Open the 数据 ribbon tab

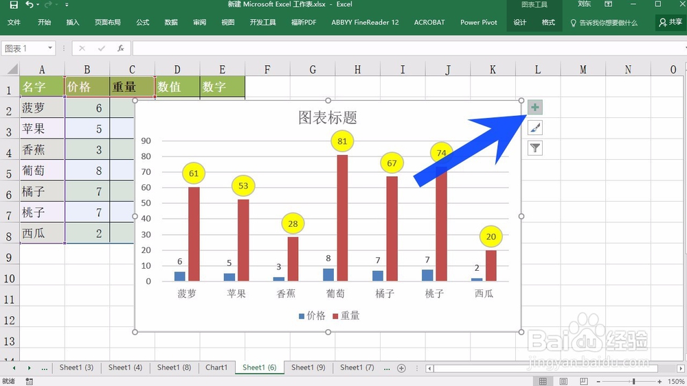(x=171, y=23)
